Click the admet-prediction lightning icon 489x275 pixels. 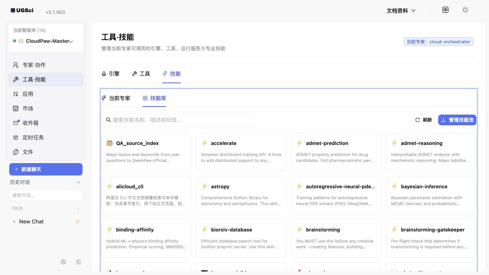tap(300, 143)
